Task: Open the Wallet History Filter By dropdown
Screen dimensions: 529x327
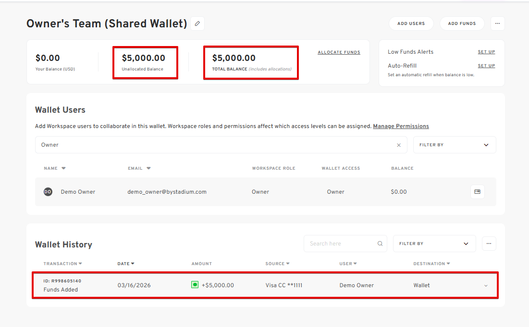Action: coord(434,244)
